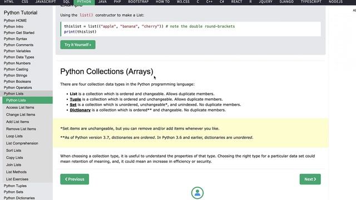
Task: Follow the Set link in the bullet list
Action: click(x=73, y=105)
